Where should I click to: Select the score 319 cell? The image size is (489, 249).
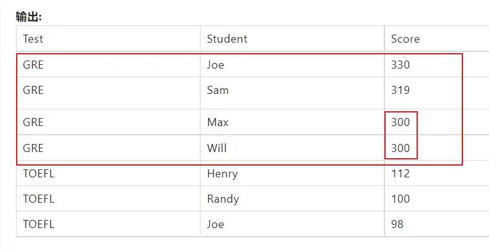click(x=400, y=90)
